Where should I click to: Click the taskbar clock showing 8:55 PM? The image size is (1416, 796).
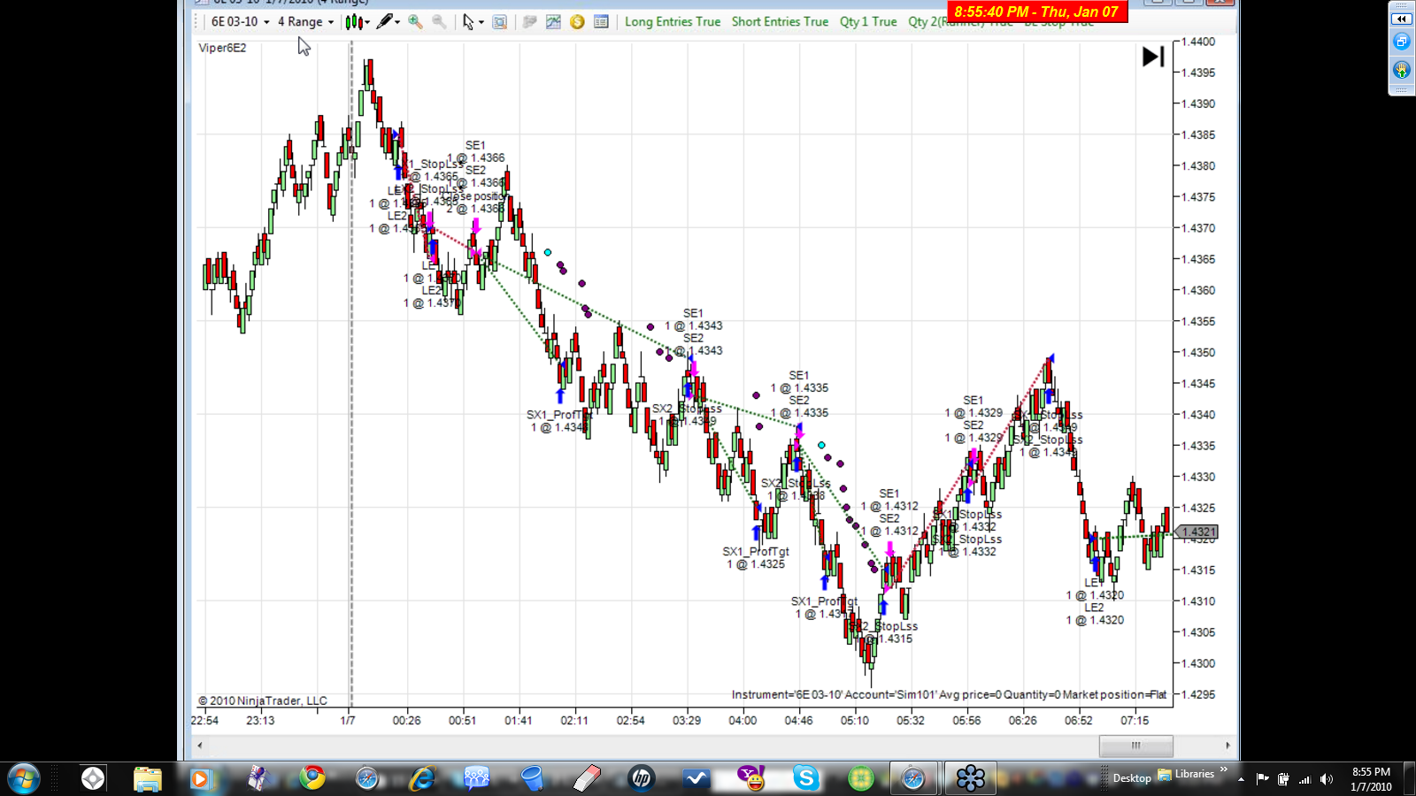click(x=1371, y=779)
